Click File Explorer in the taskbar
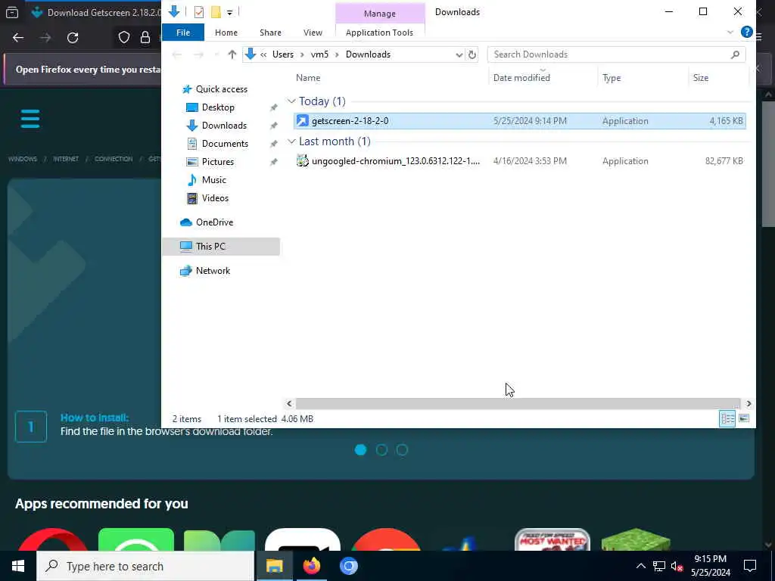Viewport: 775px width, 581px height. click(x=274, y=566)
